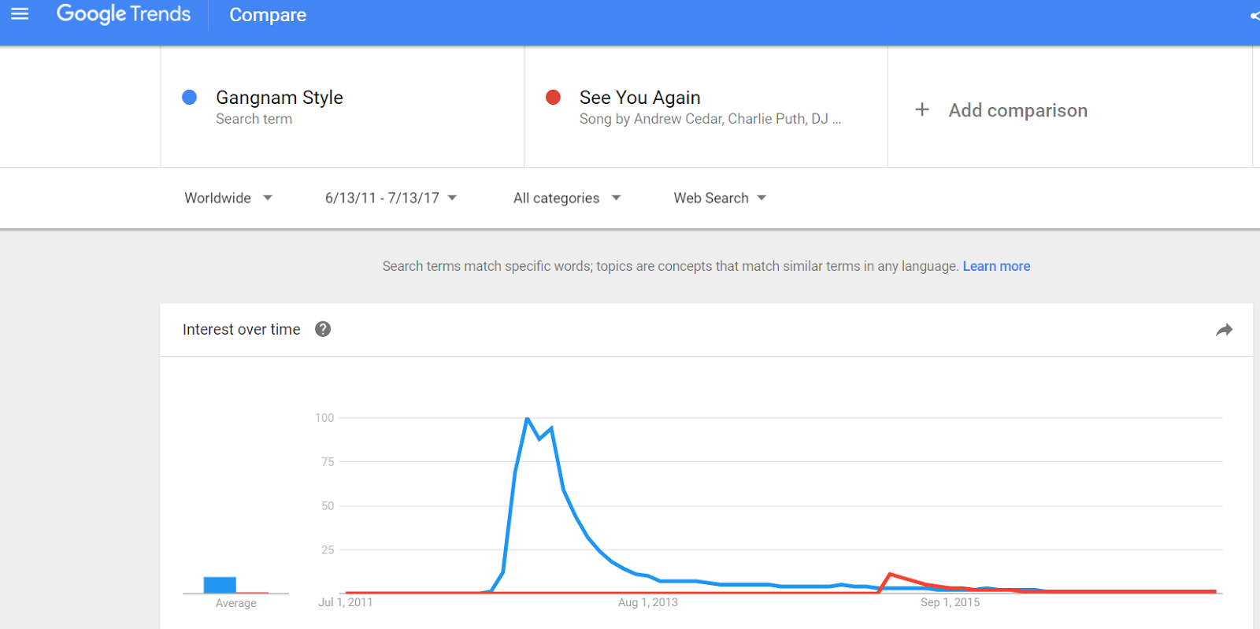Viewport: 1260px width, 629px height.
Task: Click the Learn more link
Action: [x=996, y=266]
